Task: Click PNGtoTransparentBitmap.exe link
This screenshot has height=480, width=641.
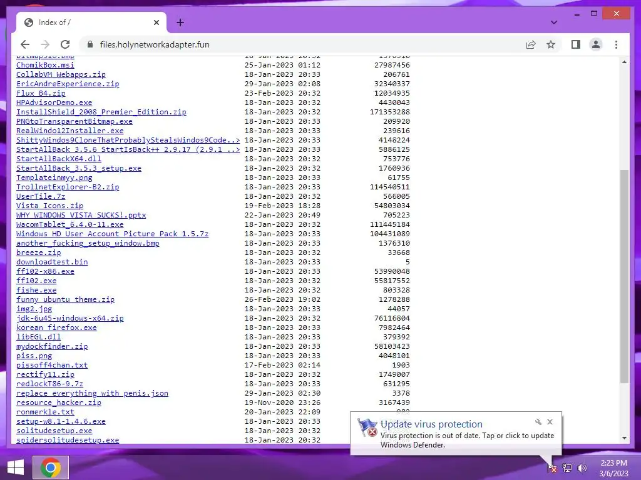Action: coord(74,121)
